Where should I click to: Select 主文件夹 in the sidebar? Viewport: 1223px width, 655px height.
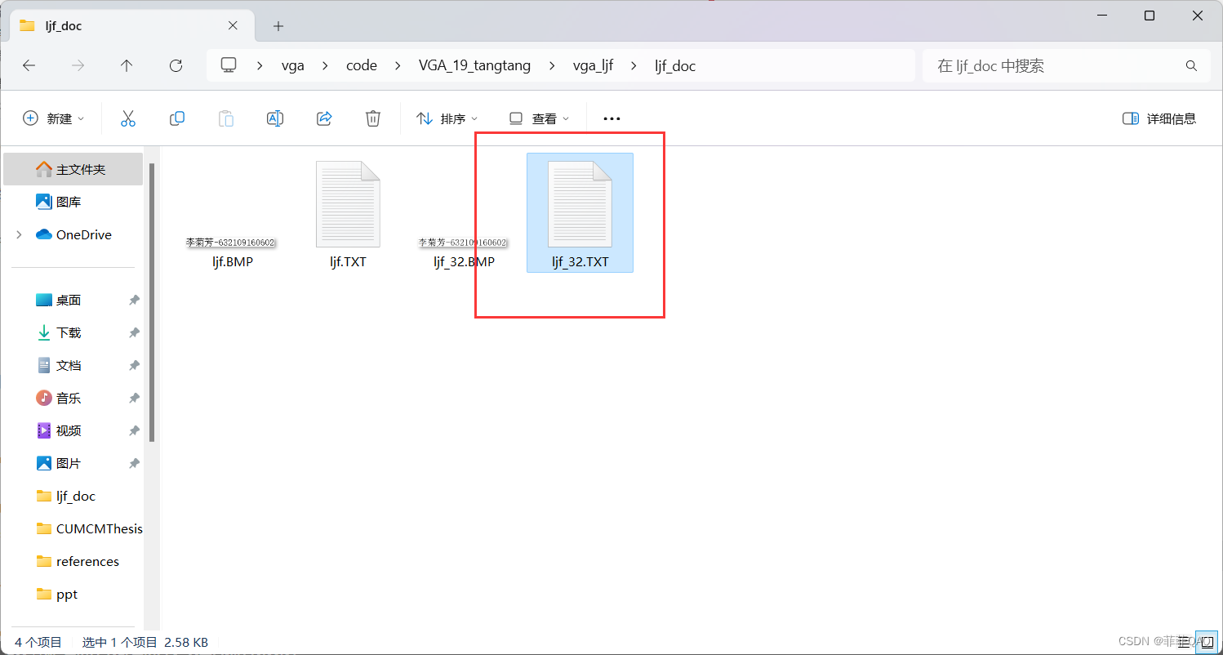coord(73,169)
